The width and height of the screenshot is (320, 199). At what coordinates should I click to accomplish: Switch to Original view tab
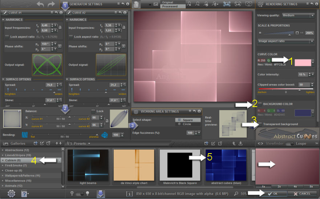click(x=170, y=3)
